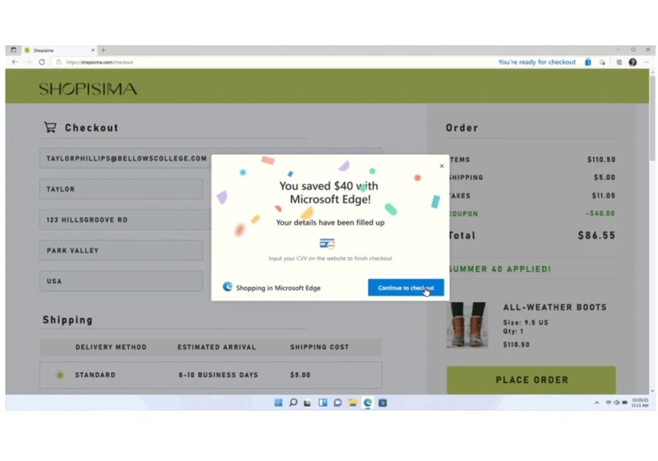Select the Shopisima browser tab
The height and width of the screenshot is (461, 658).
click(58, 50)
